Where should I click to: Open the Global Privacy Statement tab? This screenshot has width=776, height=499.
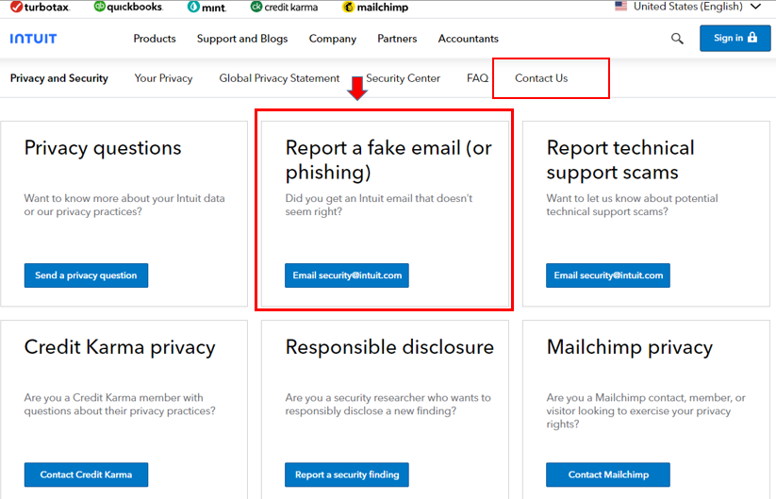pyautogui.click(x=279, y=78)
